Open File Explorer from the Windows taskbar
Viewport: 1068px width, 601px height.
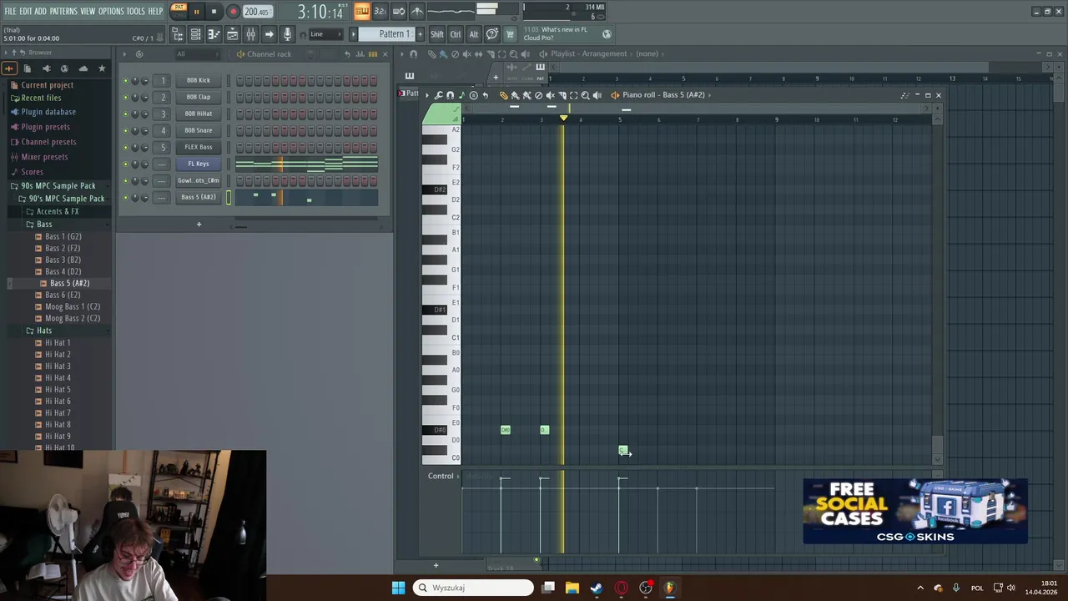tap(572, 588)
